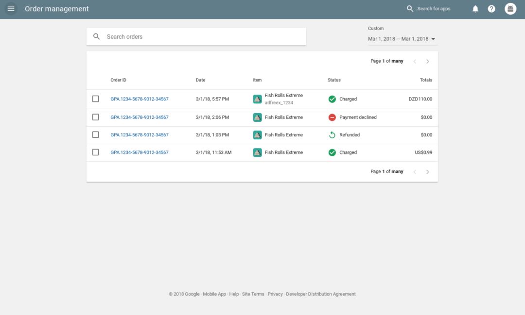Click the Refunded status icon
Image resolution: width=525 pixels, height=315 pixels.
[332, 135]
